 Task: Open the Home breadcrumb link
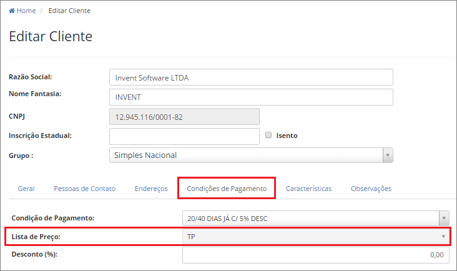(26, 11)
